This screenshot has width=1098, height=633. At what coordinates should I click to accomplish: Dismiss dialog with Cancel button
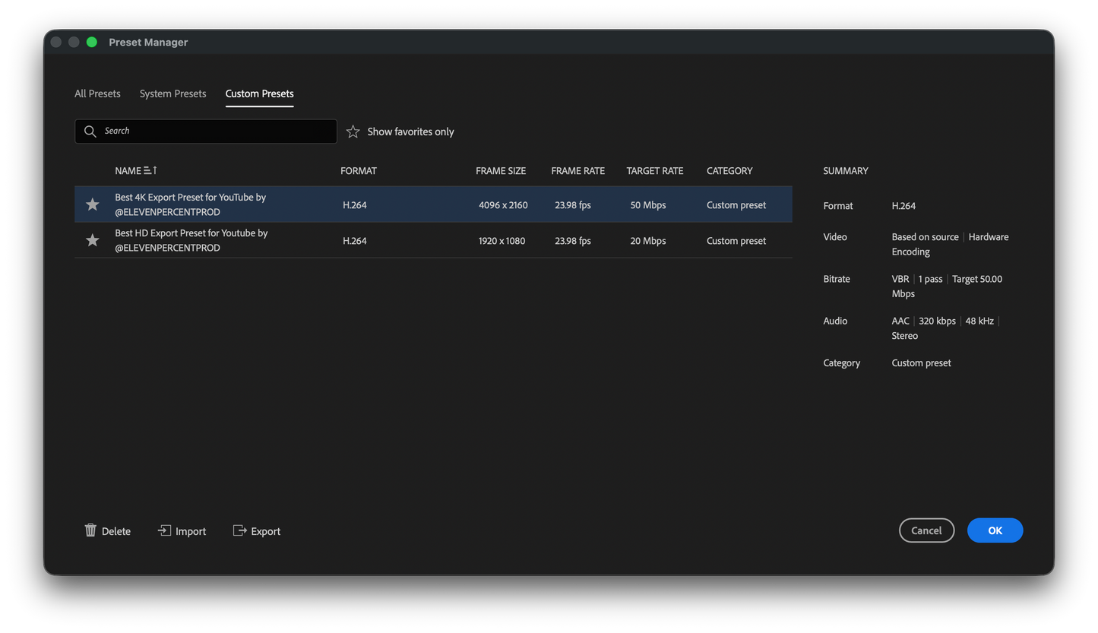point(926,530)
